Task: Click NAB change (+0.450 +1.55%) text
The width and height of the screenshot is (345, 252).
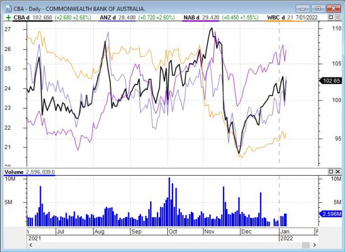Action: pos(240,18)
